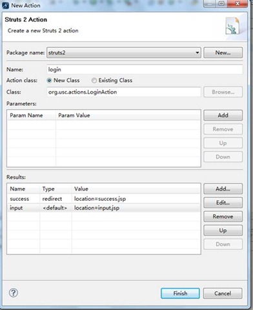
Task: Cancel the New Action dialog
Action: coord(223,293)
